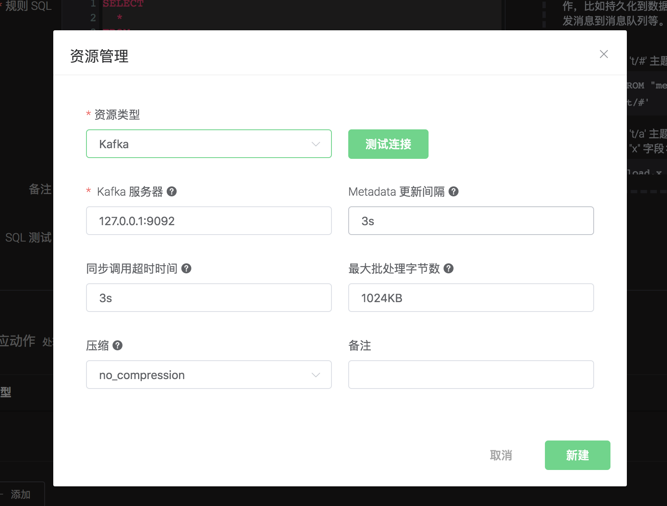Click help icon beside 同步调用超时时间 label
This screenshot has height=506, width=667.
pos(186,268)
